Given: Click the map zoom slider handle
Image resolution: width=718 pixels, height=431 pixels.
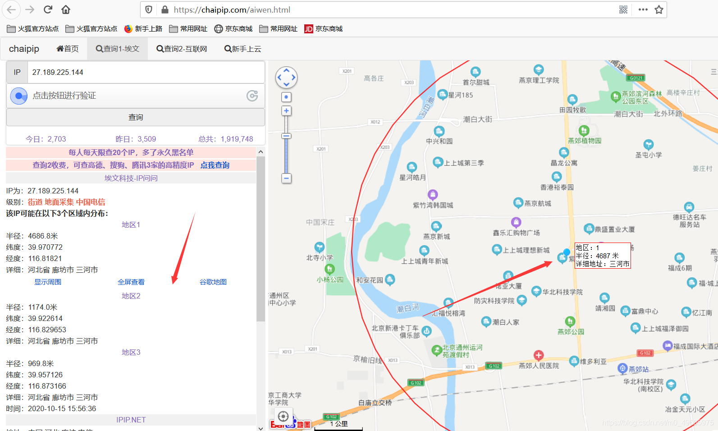Looking at the screenshot, I should click(286, 136).
